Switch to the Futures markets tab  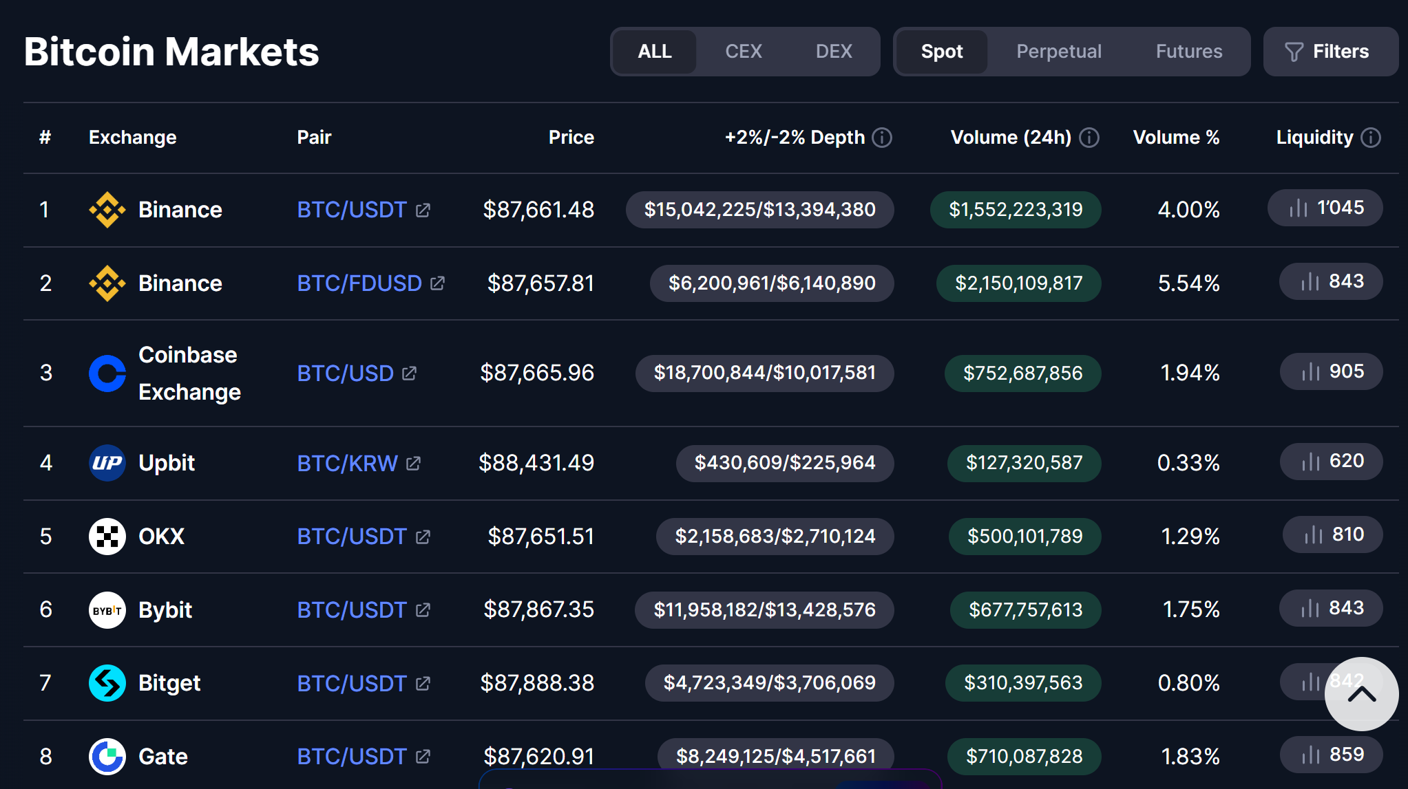(1188, 52)
